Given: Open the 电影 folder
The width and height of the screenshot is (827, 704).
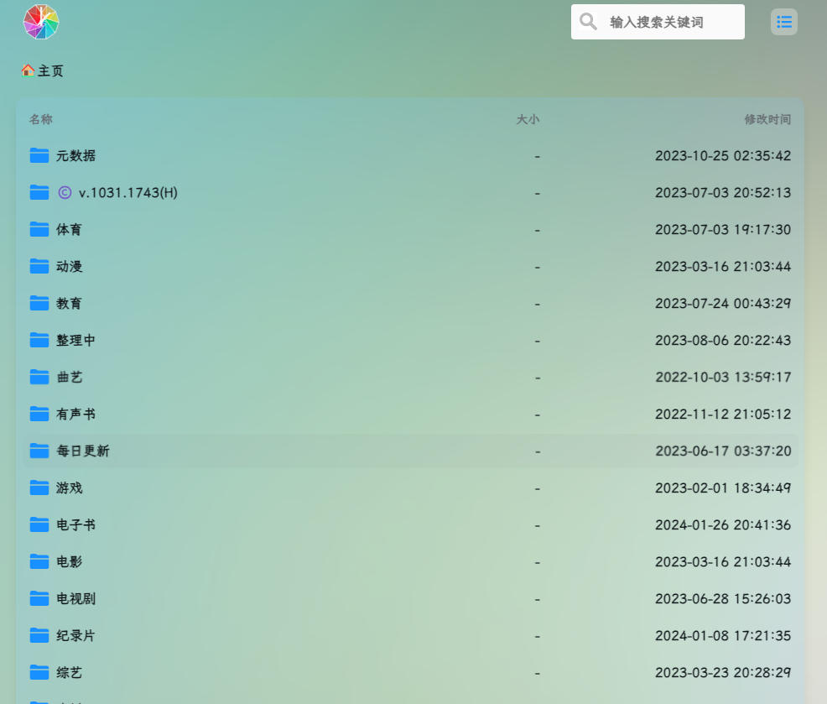Looking at the screenshot, I should (70, 562).
